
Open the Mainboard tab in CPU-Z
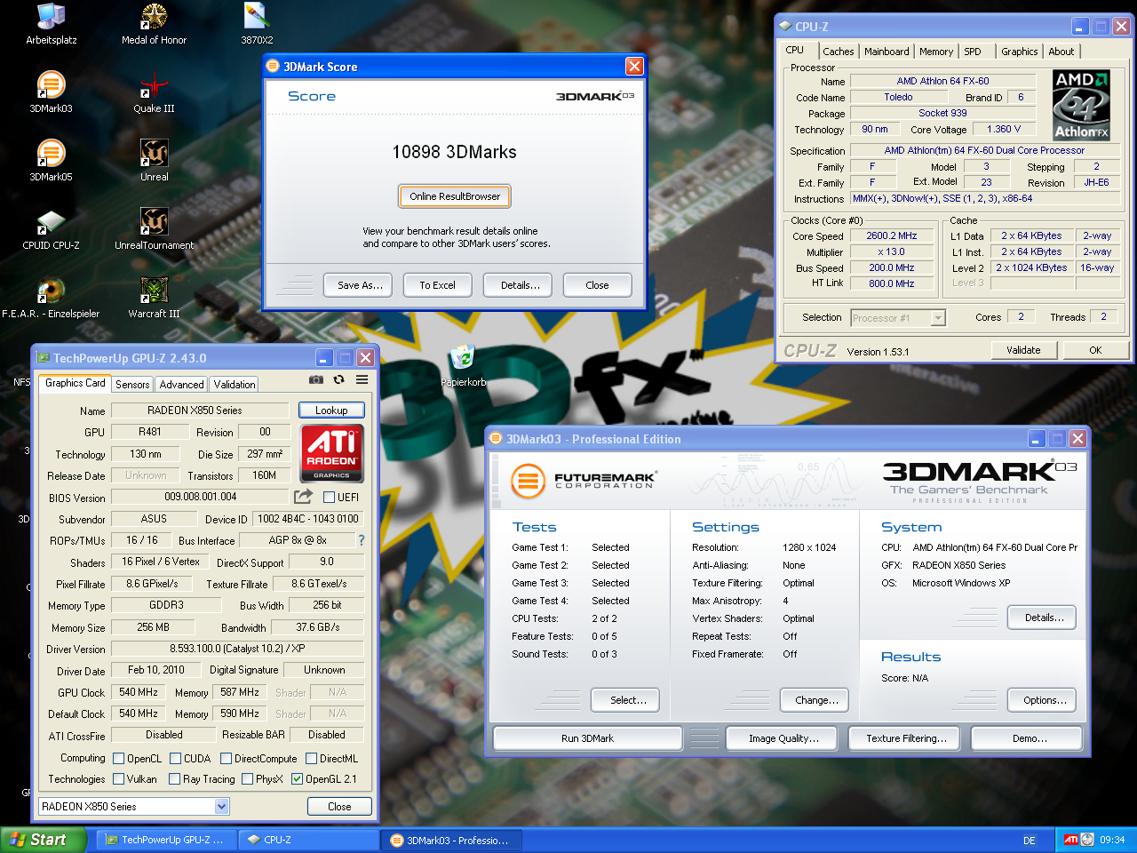(x=887, y=52)
